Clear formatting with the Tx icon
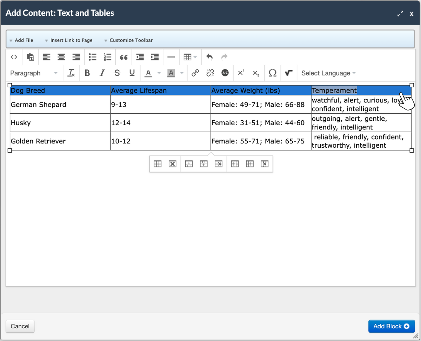The height and width of the screenshot is (341, 421). pyautogui.click(x=71, y=73)
